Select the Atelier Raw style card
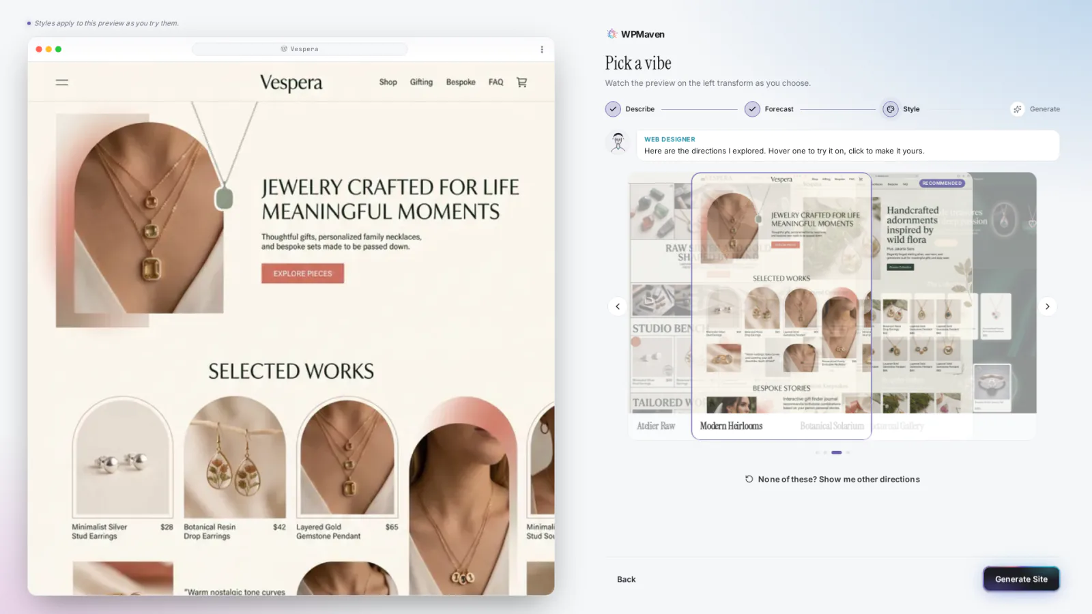The width and height of the screenshot is (1092, 614). pos(659,306)
